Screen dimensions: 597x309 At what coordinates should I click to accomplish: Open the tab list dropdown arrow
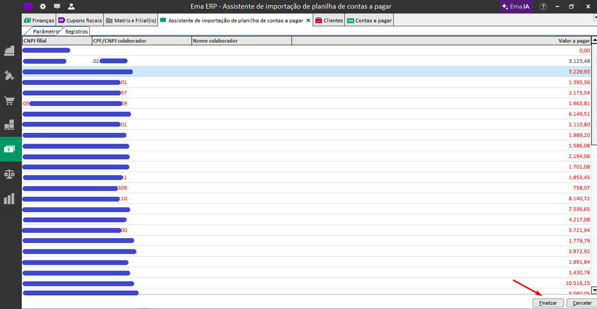coord(594,18)
